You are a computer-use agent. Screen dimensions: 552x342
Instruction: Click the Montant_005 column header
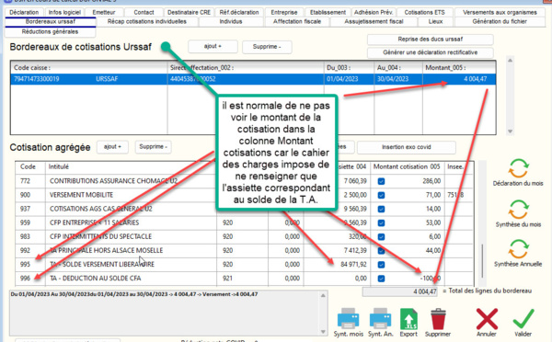pos(459,67)
